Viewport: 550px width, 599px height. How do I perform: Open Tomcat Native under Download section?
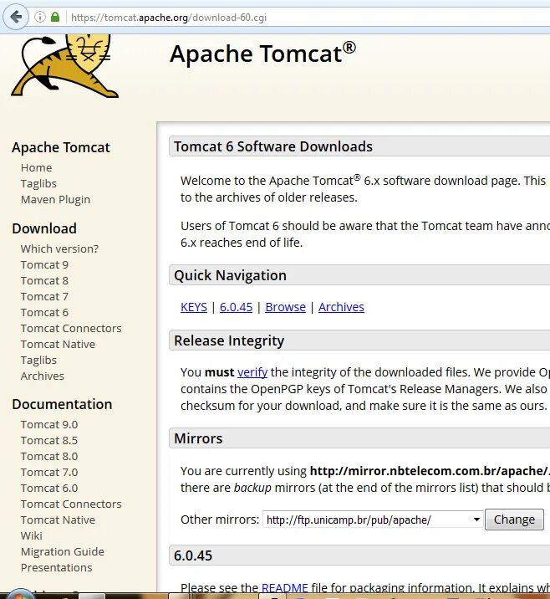click(58, 345)
